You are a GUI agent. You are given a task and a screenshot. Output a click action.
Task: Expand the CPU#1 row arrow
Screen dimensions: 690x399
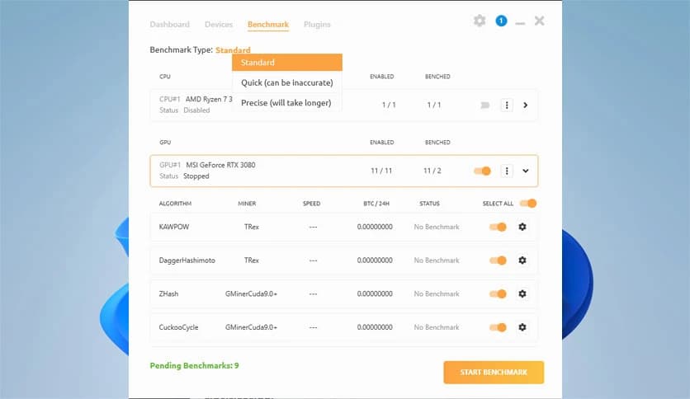click(x=526, y=105)
